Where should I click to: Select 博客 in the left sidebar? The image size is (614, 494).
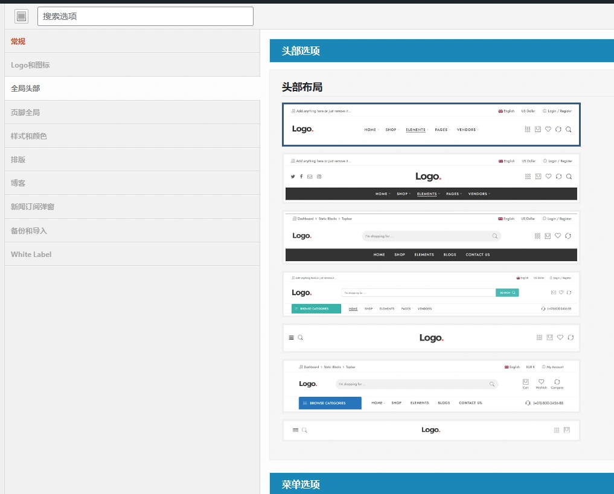pos(18,183)
